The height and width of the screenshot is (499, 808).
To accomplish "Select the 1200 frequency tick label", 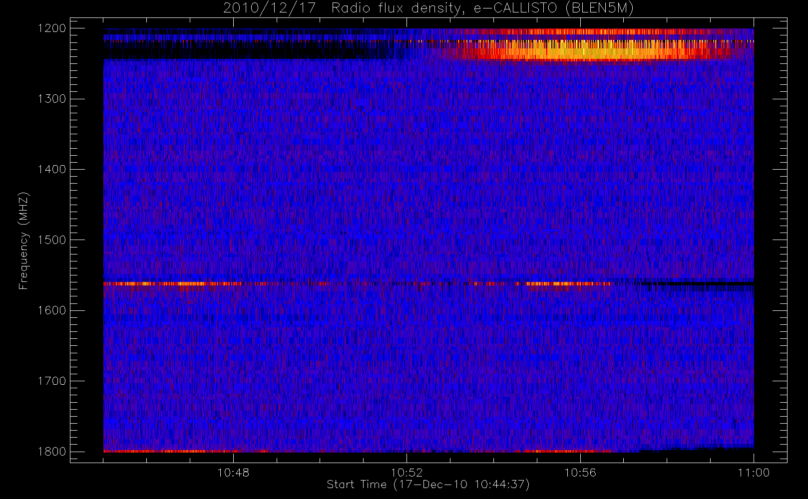I will tap(52, 28).
